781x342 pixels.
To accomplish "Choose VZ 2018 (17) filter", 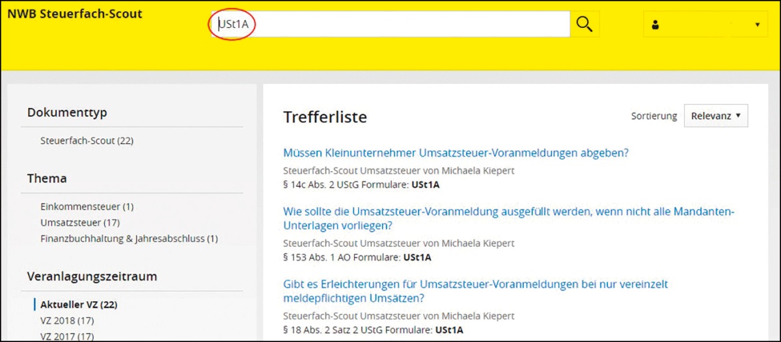I will coord(67,321).
